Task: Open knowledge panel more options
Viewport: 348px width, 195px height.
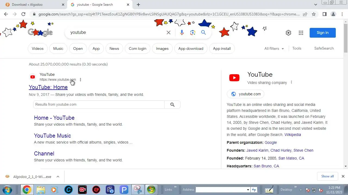Action: (x=291, y=82)
